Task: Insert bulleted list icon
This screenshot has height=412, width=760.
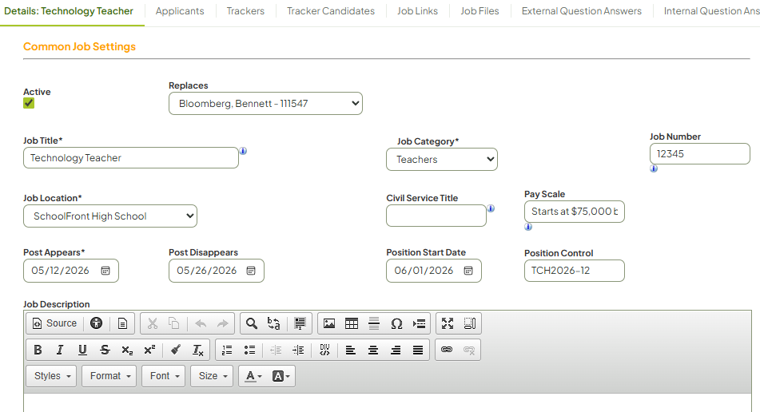Action: point(249,350)
